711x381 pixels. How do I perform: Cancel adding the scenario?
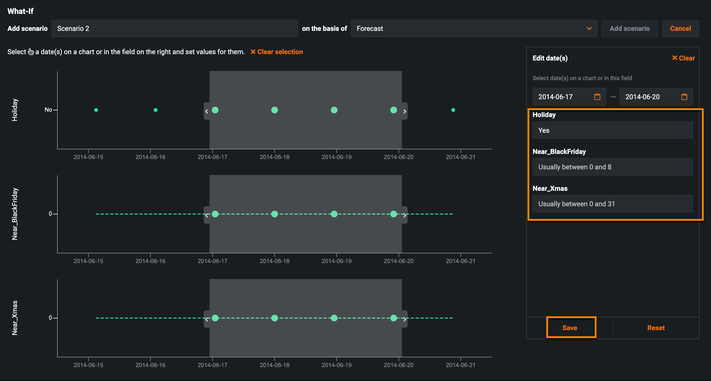680,28
